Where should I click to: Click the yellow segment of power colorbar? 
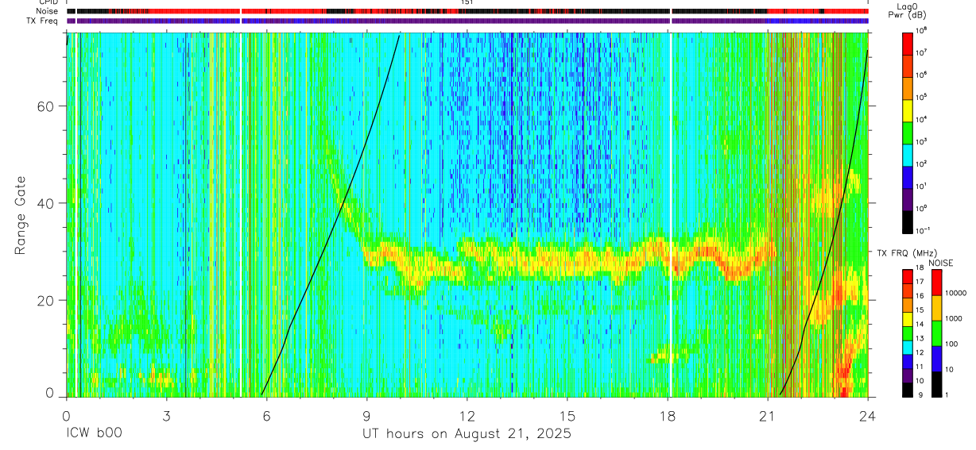tap(908, 110)
